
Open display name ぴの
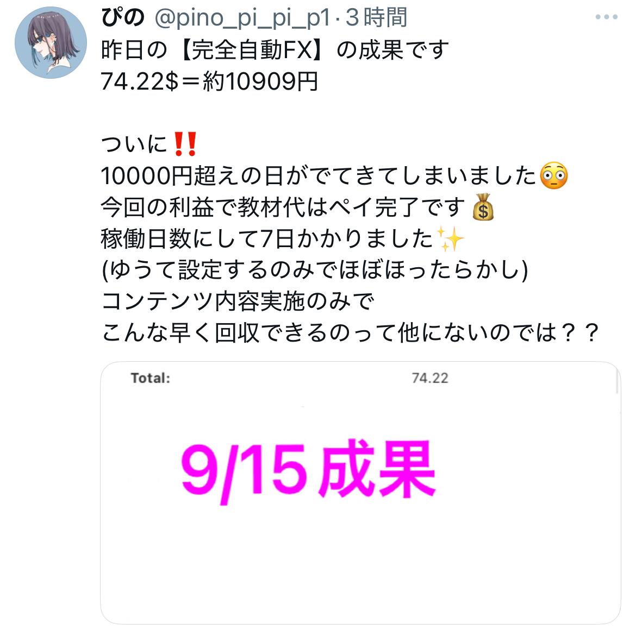pyautogui.click(x=123, y=18)
